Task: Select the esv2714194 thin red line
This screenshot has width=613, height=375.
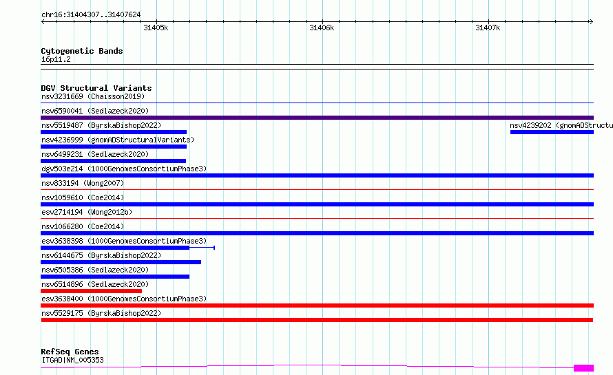Action: click(317, 219)
